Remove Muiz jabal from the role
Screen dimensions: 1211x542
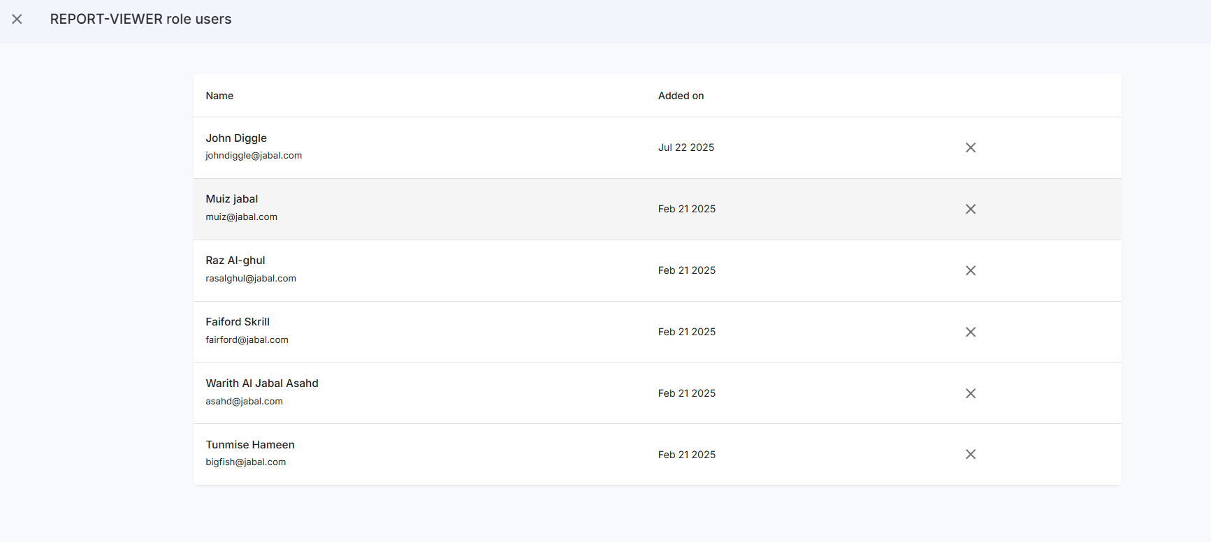point(970,209)
